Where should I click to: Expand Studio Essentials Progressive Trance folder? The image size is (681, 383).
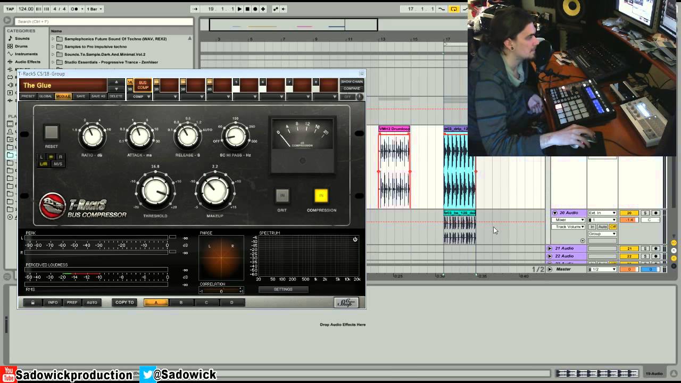(x=53, y=62)
